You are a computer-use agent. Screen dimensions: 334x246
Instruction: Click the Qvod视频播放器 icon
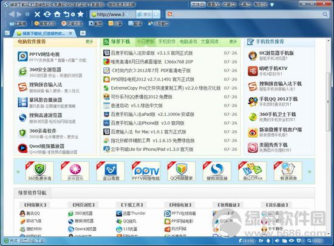(22, 148)
